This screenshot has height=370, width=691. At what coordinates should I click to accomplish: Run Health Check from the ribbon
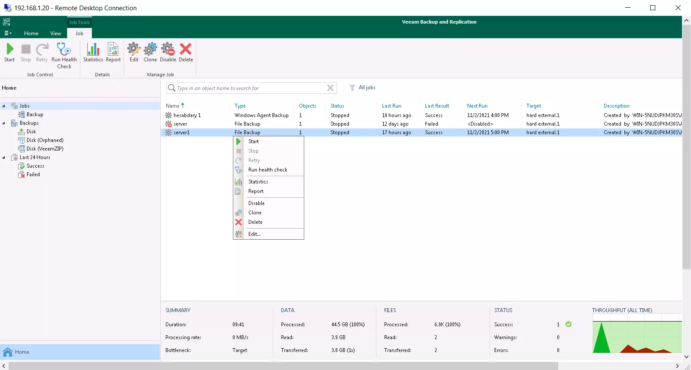(64, 55)
